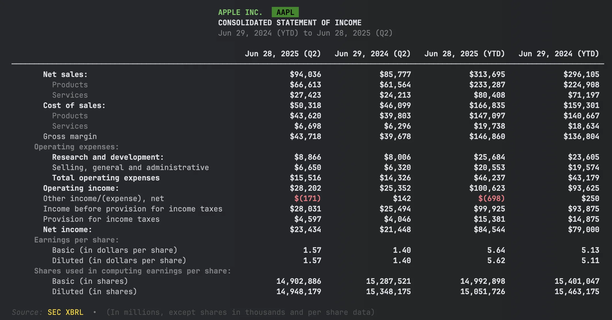Click tax provision value $4,597

click(x=308, y=219)
